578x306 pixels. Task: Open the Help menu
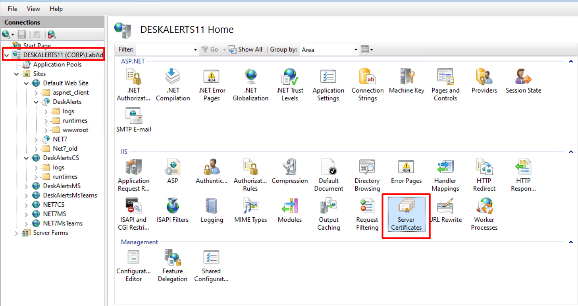tap(56, 9)
